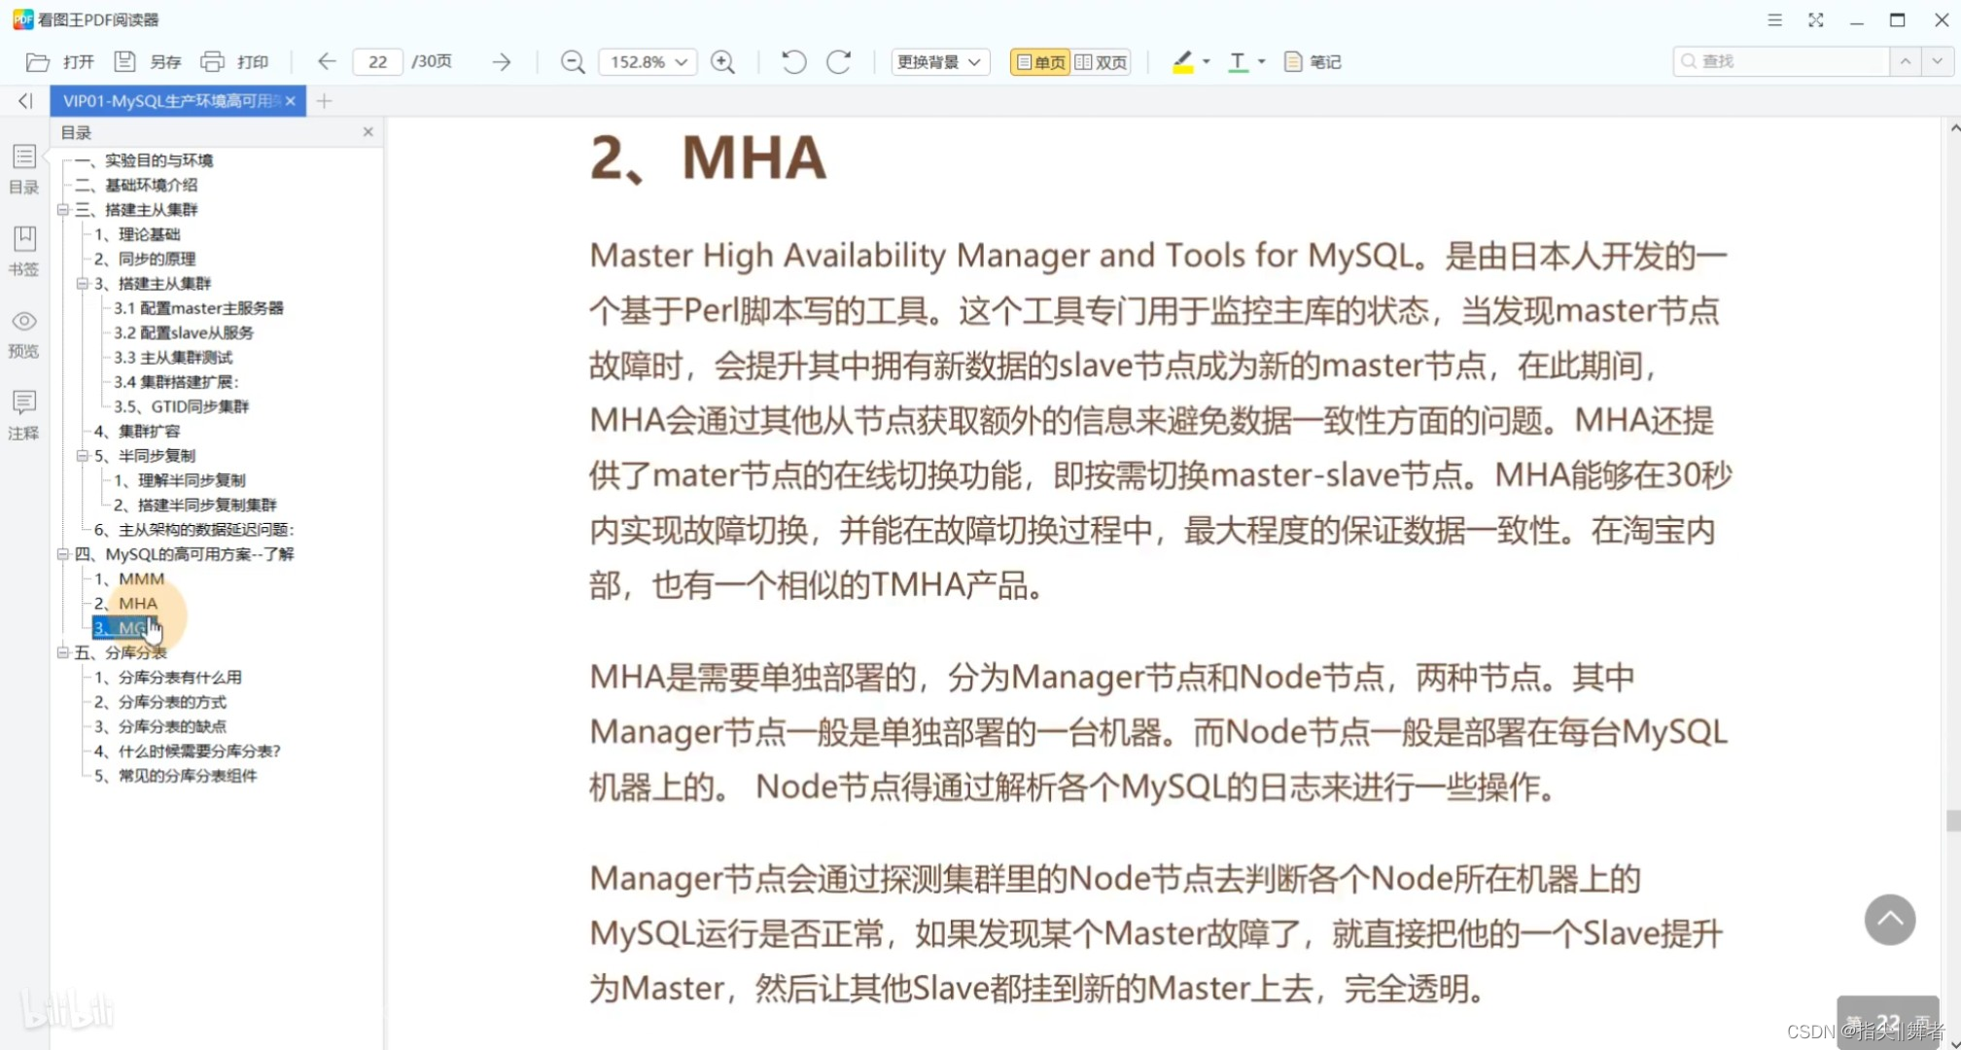The width and height of the screenshot is (1961, 1050).
Task: Save a copy using the 另存 icon
Action: [124, 62]
